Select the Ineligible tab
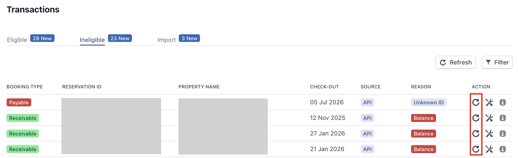This screenshot has height=158, width=518. tap(92, 40)
